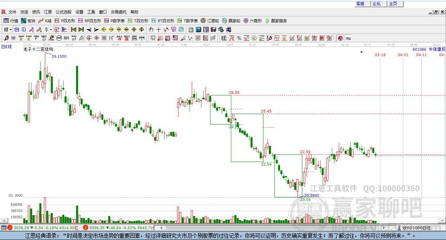This screenshot has width=446, height=240.
Task: Click the infinity loop icon
Action: coord(348,38)
